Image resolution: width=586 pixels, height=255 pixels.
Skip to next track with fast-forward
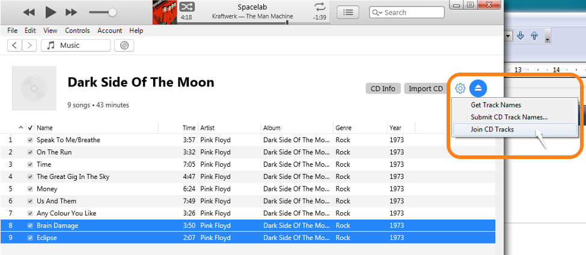pyautogui.click(x=71, y=12)
